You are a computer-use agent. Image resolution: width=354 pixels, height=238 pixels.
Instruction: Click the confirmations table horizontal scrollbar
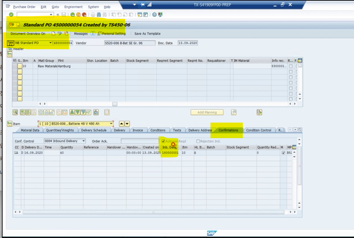(x=154, y=212)
